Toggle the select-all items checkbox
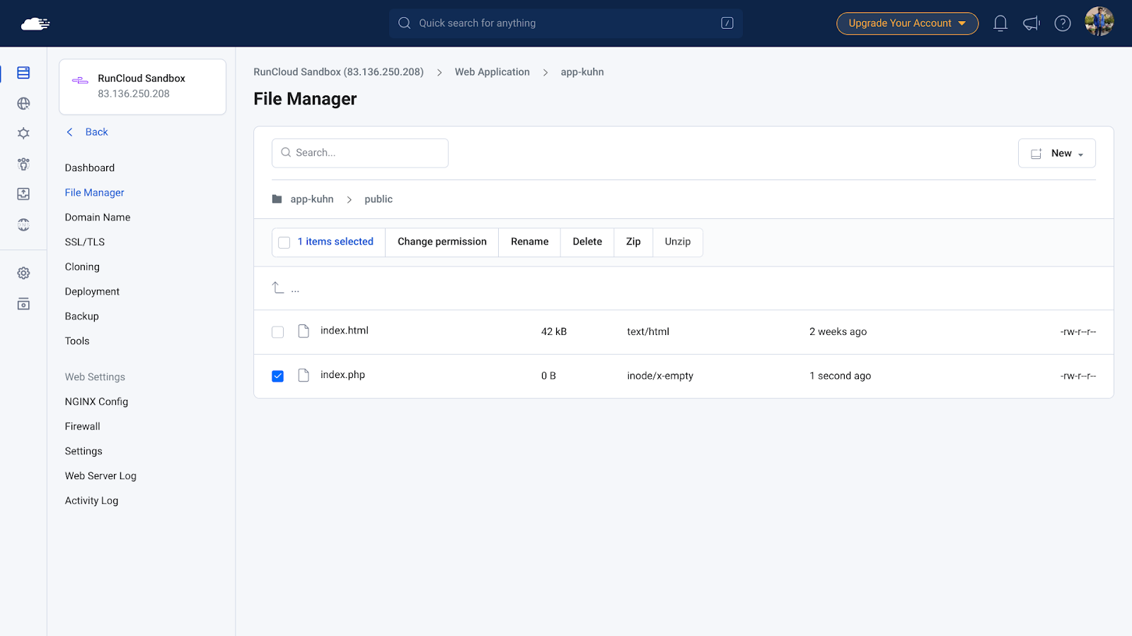Image resolution: width=1132 pixels, height=636 pixels. [x=284, y=242]
